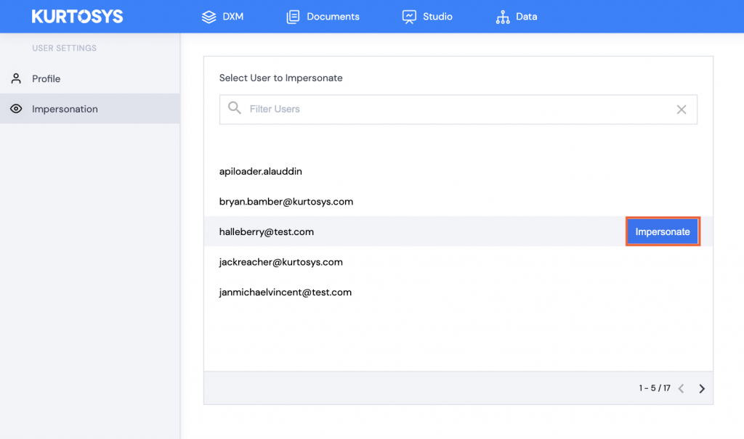Click the Impersonation eye icon
The image size is (744, 439).
16,109
